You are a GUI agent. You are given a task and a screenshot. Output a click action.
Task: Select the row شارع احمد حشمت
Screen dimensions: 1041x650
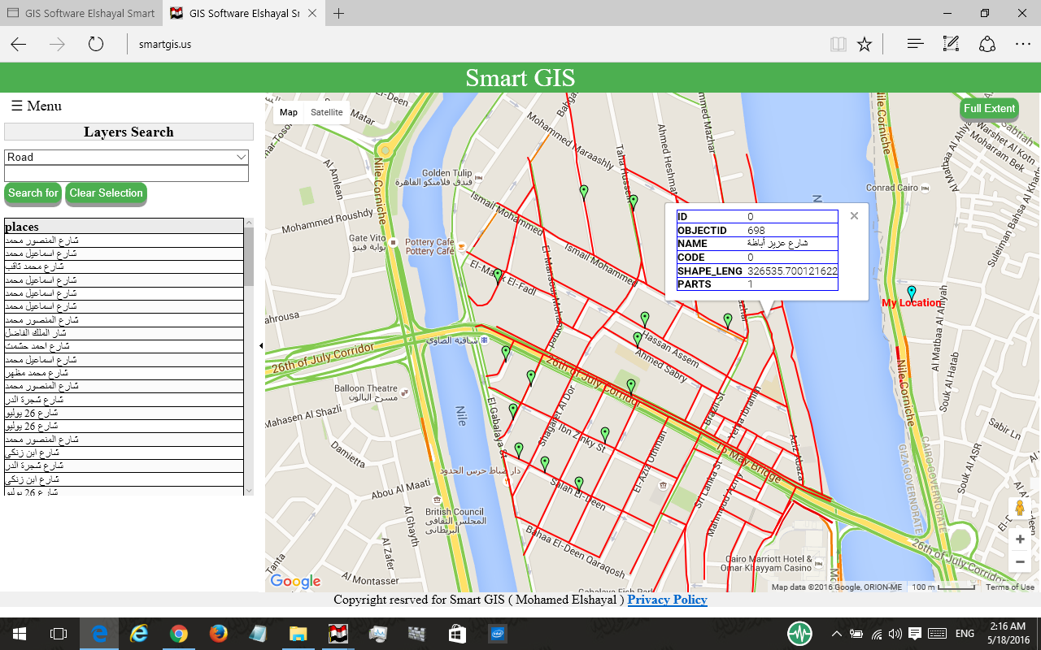(x=124, y=346)
